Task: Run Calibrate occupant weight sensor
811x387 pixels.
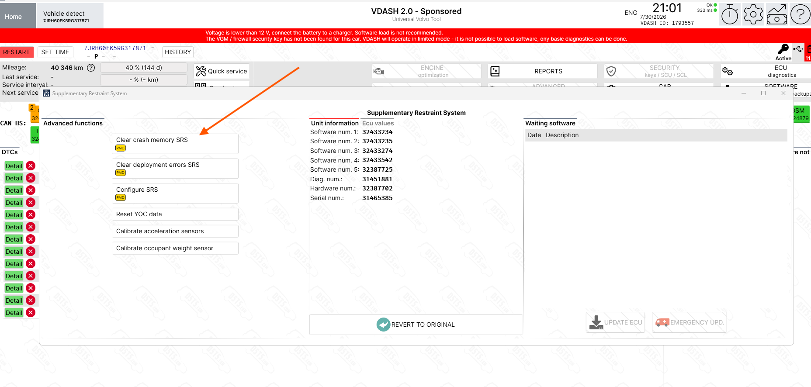Action: click(x=175, y=248)
